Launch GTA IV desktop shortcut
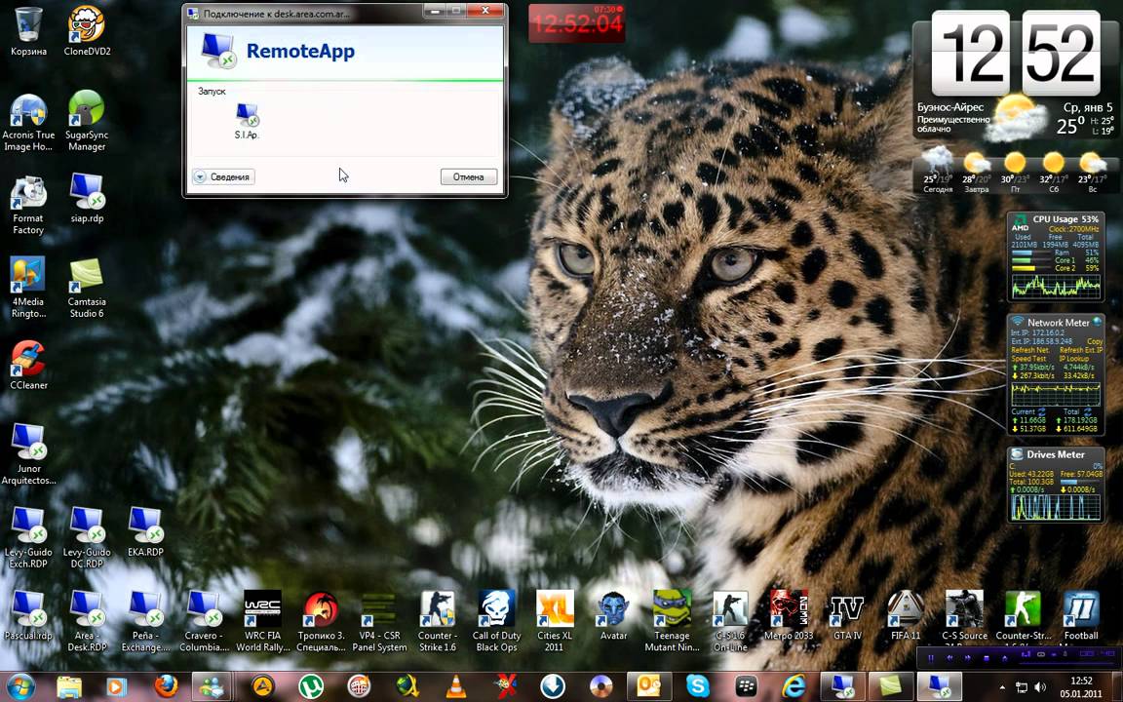Viewport: 1123px width, 702px height. point(847,614)
